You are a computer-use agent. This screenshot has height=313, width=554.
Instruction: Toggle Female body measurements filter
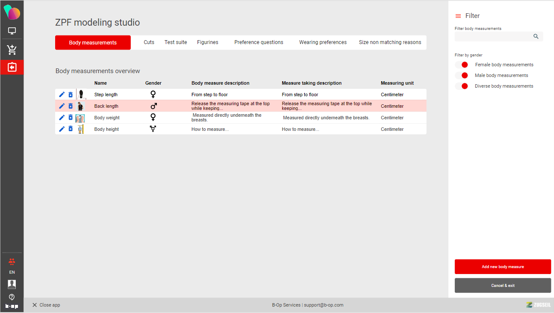point(462,65)
